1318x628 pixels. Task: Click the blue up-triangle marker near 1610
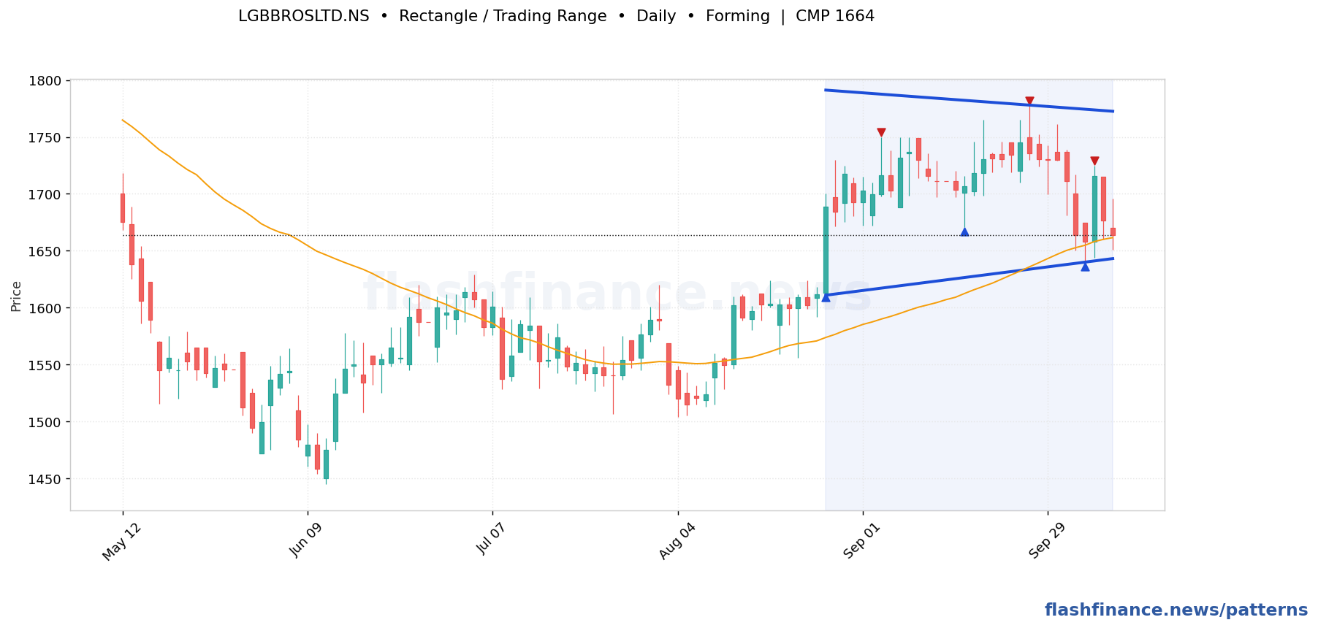tap(826, 296)
